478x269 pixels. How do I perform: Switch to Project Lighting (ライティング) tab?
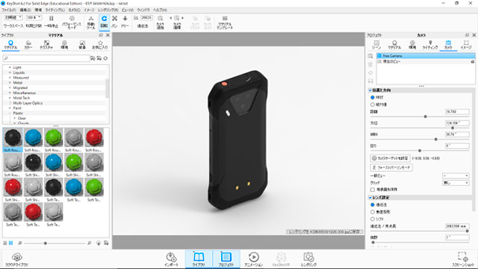pos(430,45)
